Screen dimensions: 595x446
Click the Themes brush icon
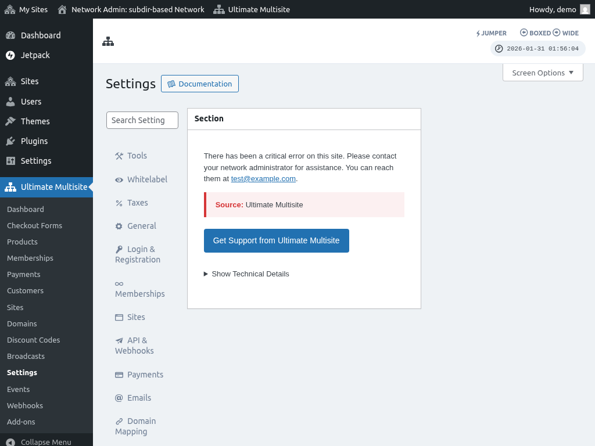[10, 121]
